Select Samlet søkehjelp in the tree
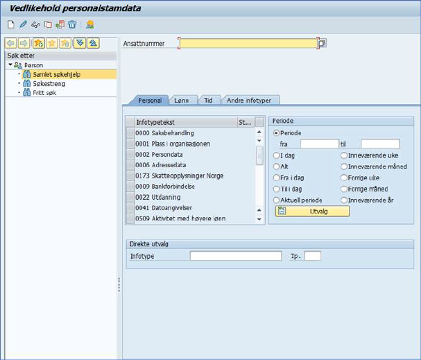Viewport: 421px width, 360px height. [57, 74]
